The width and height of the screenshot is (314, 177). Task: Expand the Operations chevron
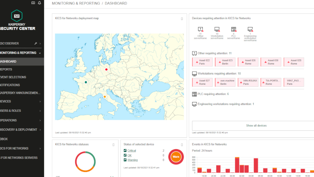[40, 121]
